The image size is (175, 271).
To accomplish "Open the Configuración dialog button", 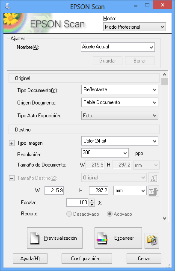I will tap(87, 259).
